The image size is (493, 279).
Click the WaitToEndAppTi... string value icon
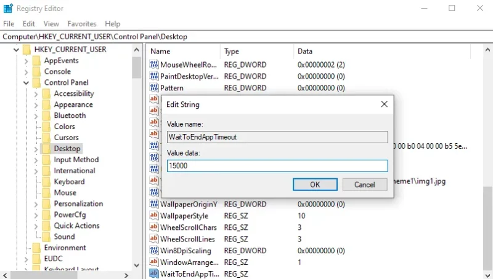point(153,273)
